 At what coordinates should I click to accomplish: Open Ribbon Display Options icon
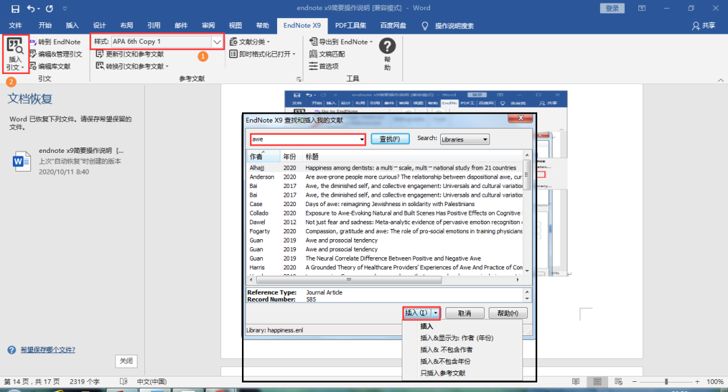click(642, 8)
